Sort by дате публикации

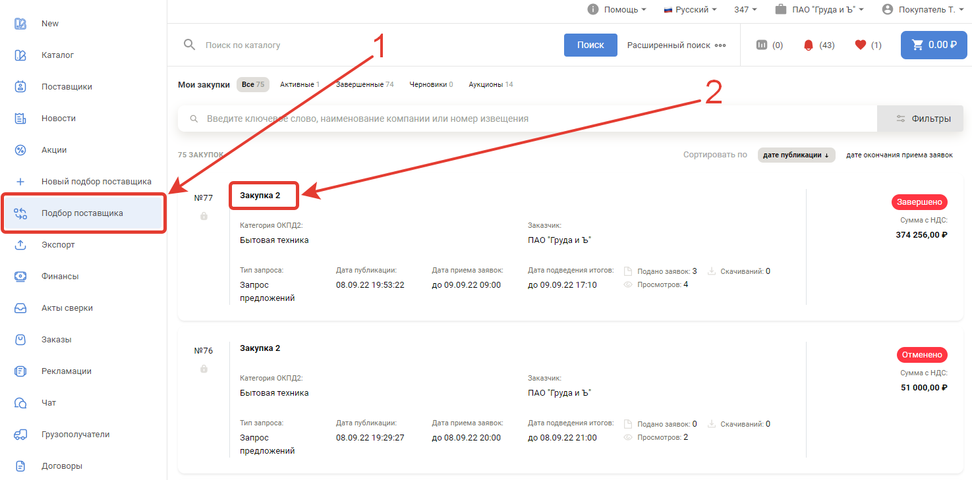[796, 155]
